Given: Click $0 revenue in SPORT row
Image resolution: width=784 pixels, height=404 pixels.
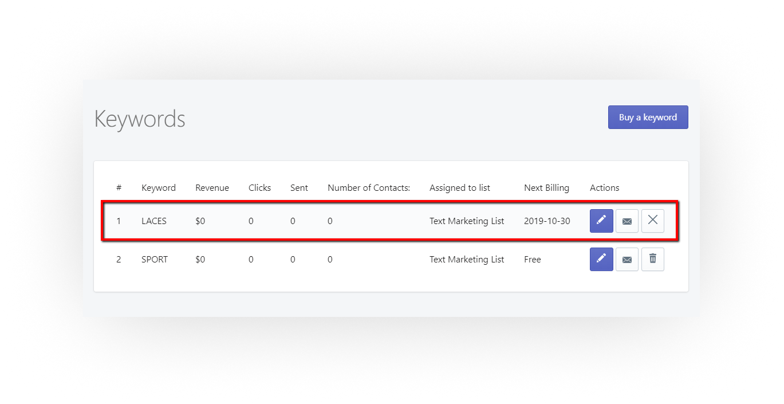Looking at the screenshot, I should pyautogui.click(x=200, y=259).
